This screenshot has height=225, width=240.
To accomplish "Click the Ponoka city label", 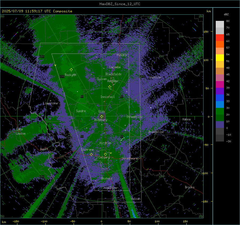I will (122, 55).
